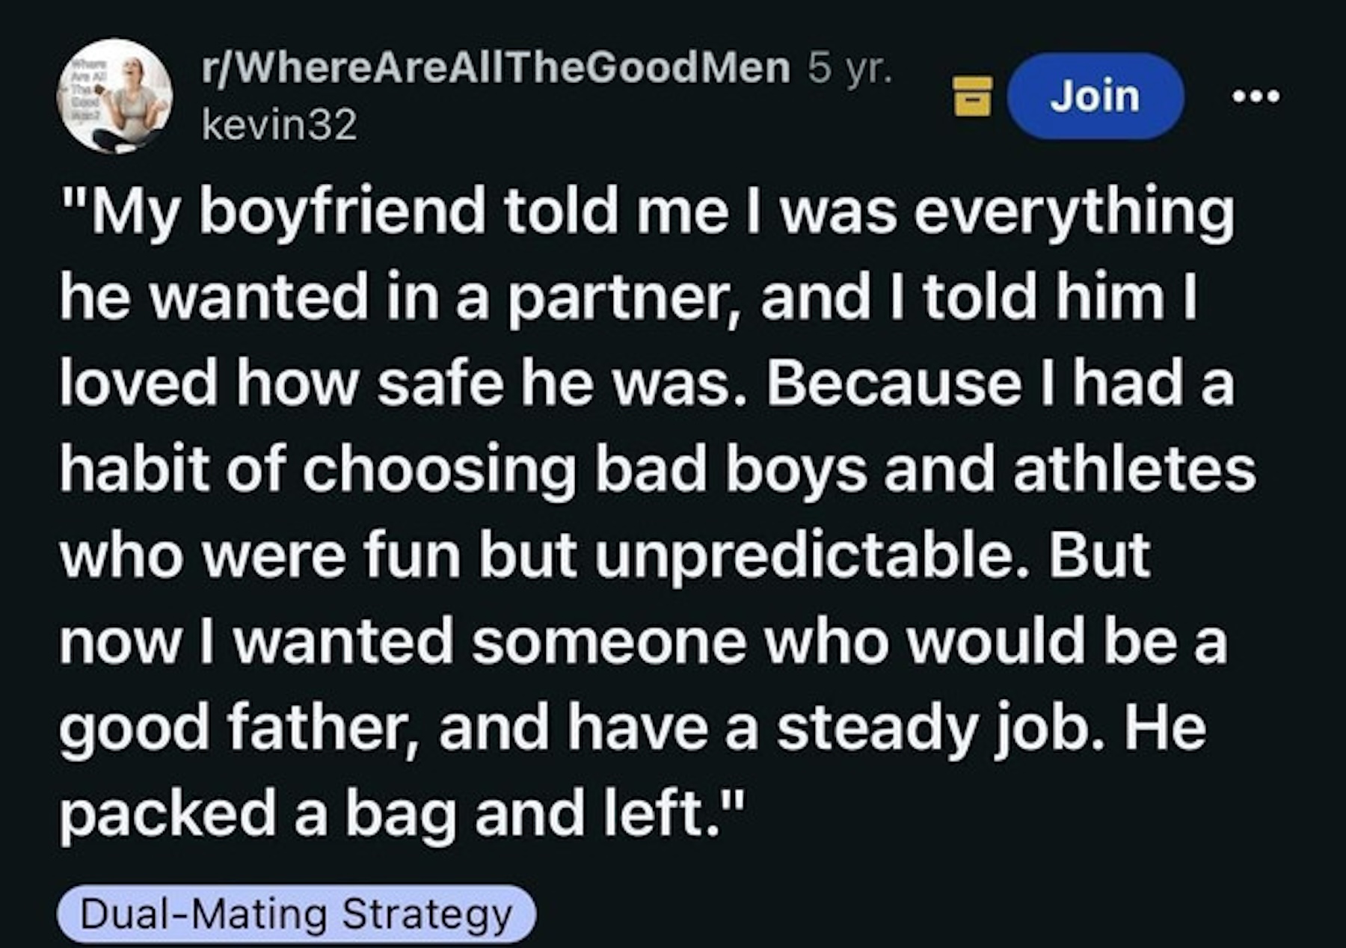
Task: Click the 5 yr. post timestamp
Action: [x=849, y=69]
